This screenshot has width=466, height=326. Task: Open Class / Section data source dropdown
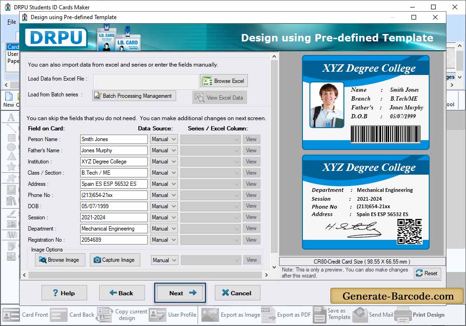tap(164, 173)
